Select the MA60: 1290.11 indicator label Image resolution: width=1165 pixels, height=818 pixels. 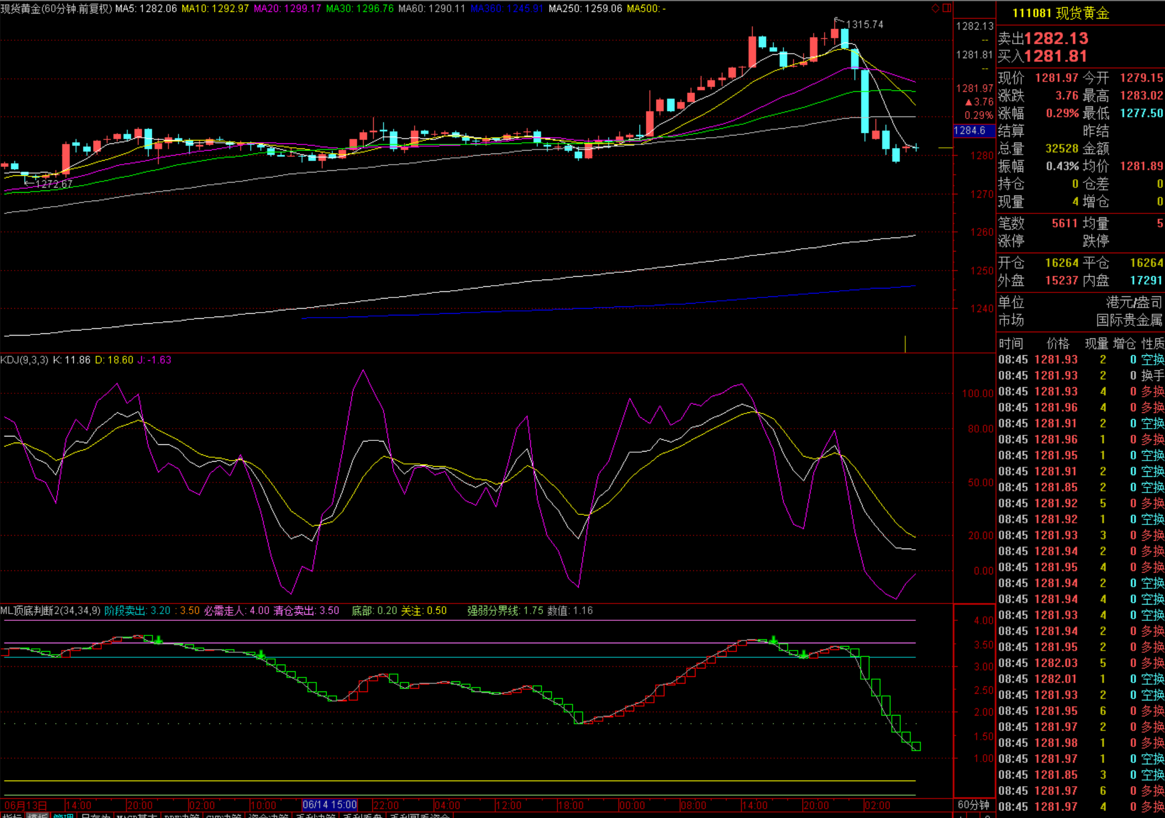point(432,8)
